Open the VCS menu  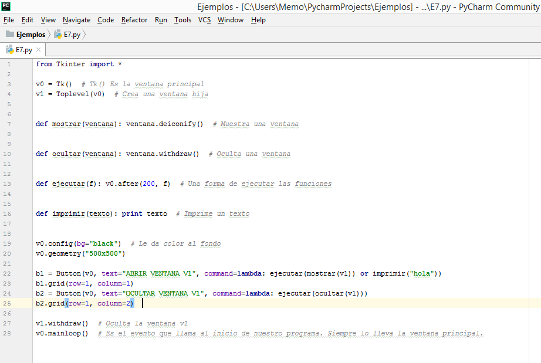point(204,19)
